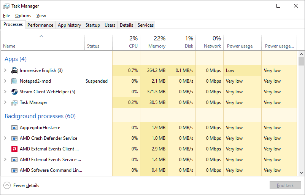
Task: Click the Fewer details link
Action: pyautogui.click(x=26, y=185)
